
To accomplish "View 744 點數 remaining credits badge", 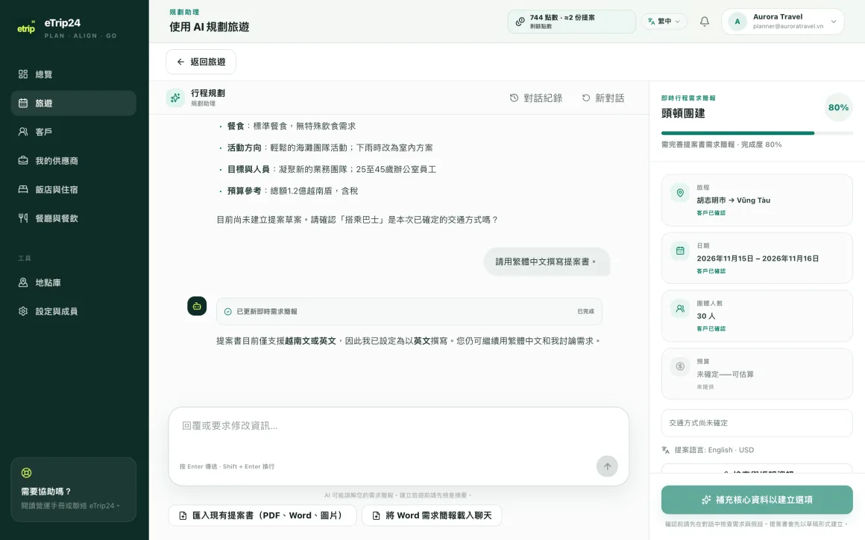I will 571,22.
